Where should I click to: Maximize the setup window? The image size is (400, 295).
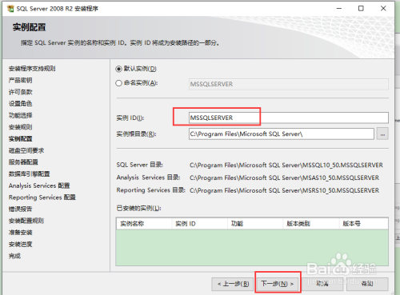(x=361, y=9)
